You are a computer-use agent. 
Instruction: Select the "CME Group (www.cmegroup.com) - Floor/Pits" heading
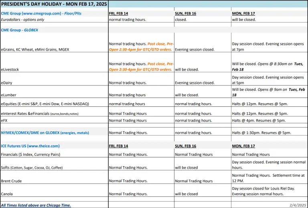[41, 13]
